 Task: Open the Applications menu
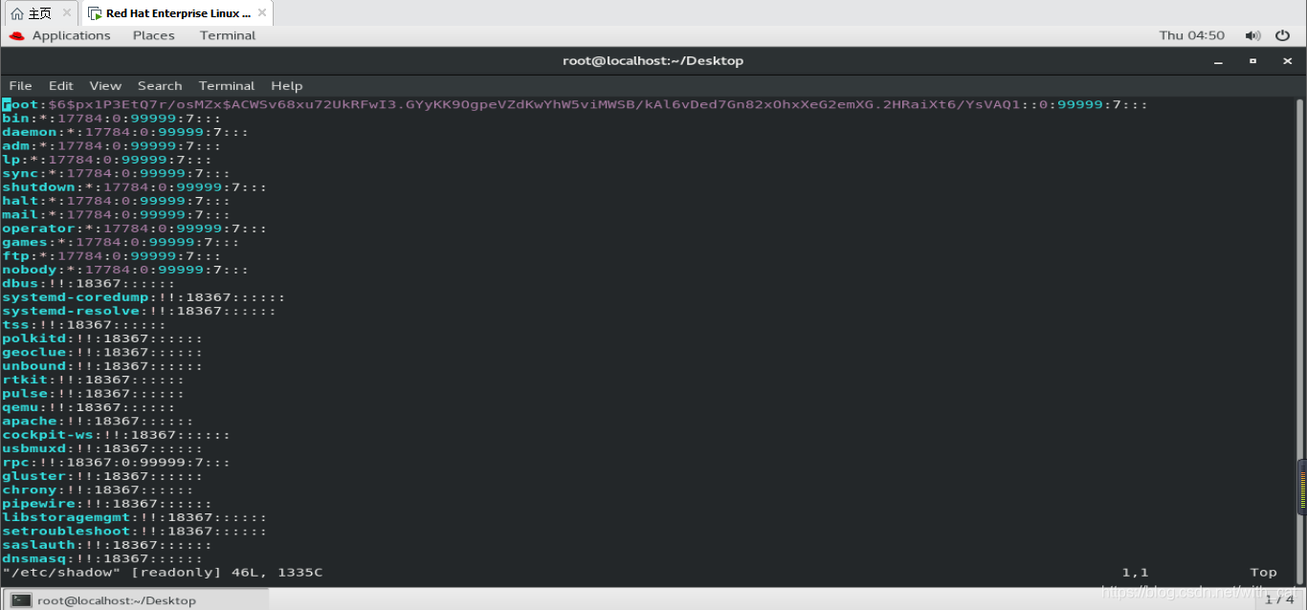pyautogui.click(x=71, y=35)
